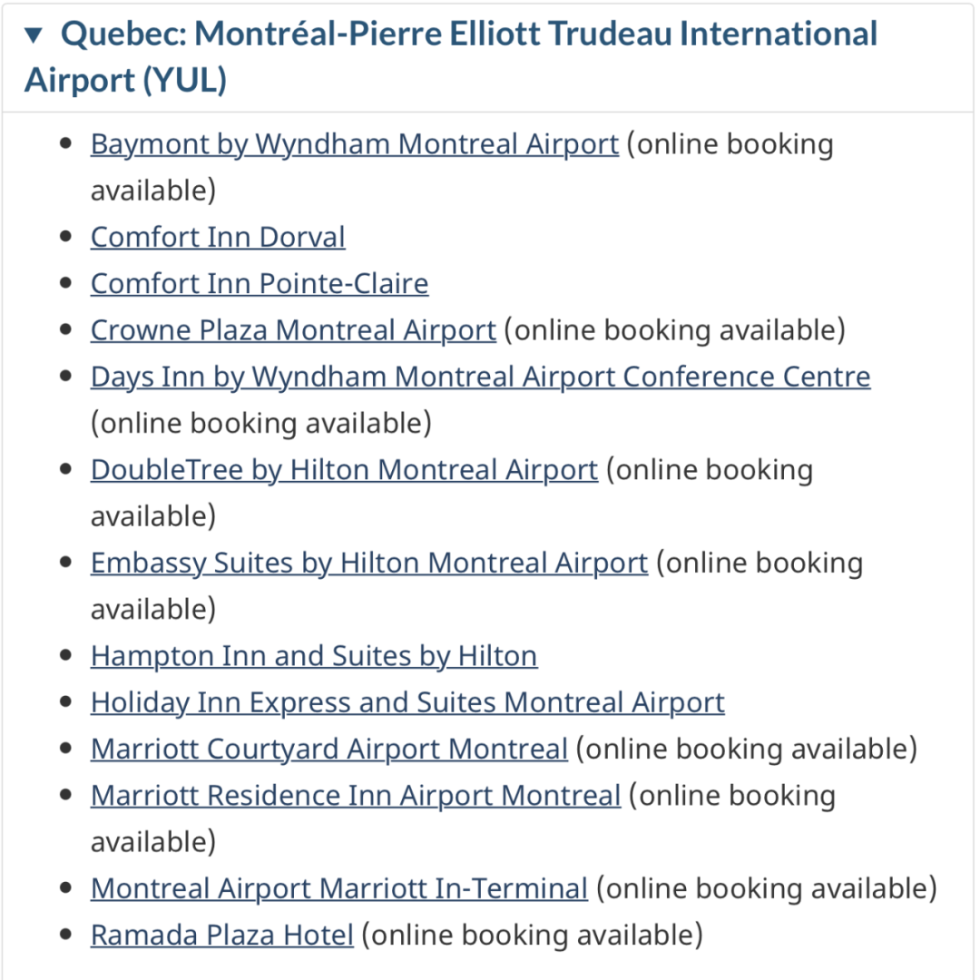Click online booking note beside Crowne Plaza
Viewport: 980px width, 980px height.
coord(674,330)
